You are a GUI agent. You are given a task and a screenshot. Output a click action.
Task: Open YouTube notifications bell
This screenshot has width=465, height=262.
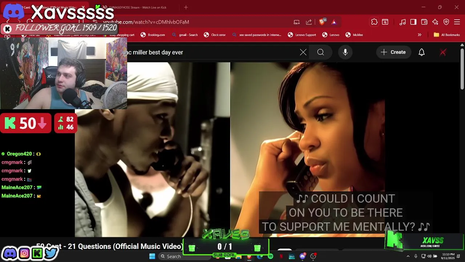[x=422, y=52]
